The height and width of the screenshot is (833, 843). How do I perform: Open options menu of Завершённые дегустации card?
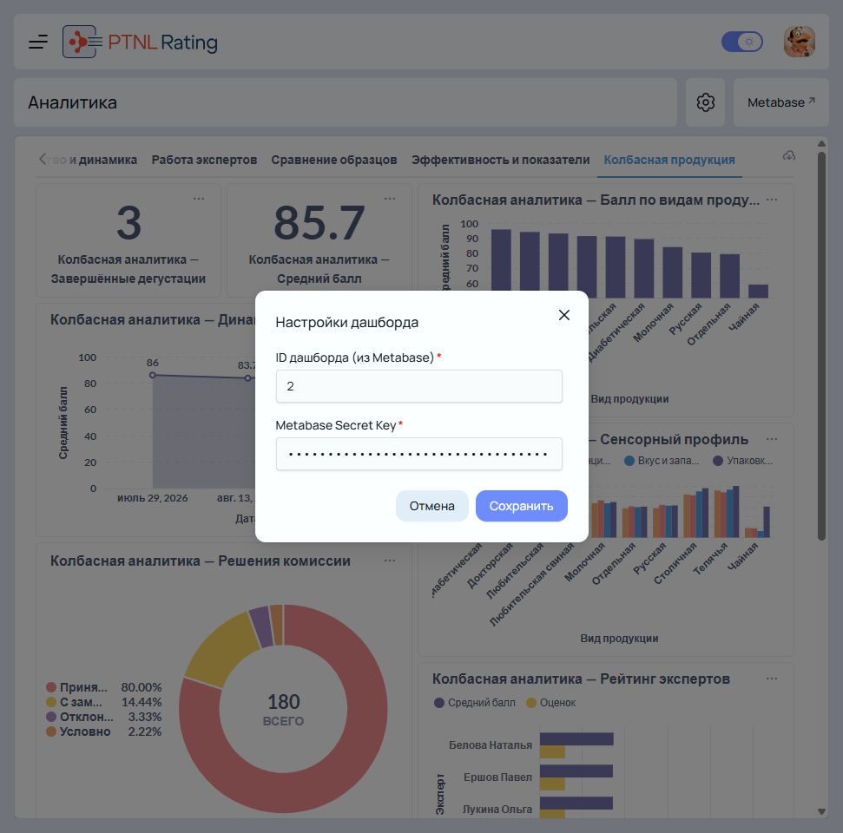(199, 199)
